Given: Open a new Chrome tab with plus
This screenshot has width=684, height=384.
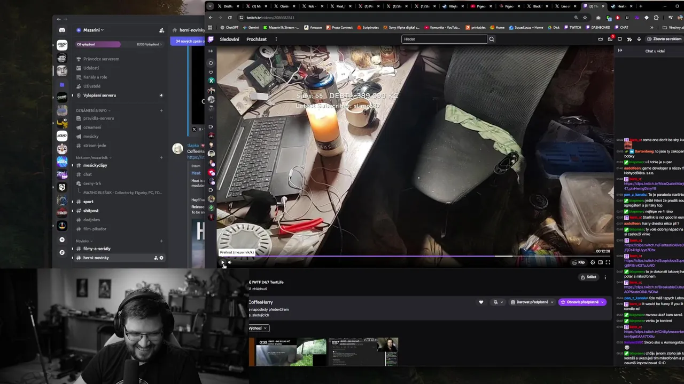Looking at the screenshot, I should tap(641, 6).
